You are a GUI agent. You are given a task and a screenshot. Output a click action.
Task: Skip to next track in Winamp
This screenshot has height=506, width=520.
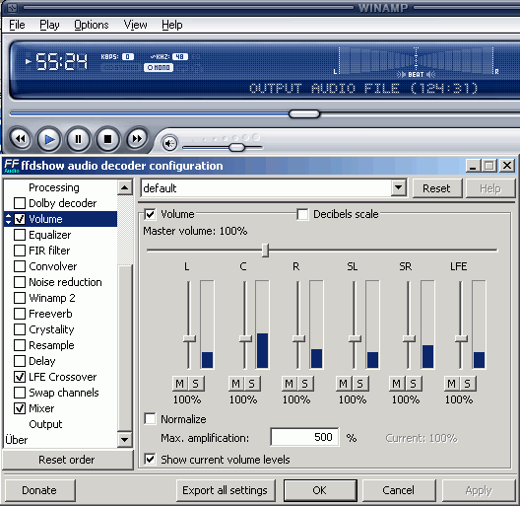pos(137,139)
